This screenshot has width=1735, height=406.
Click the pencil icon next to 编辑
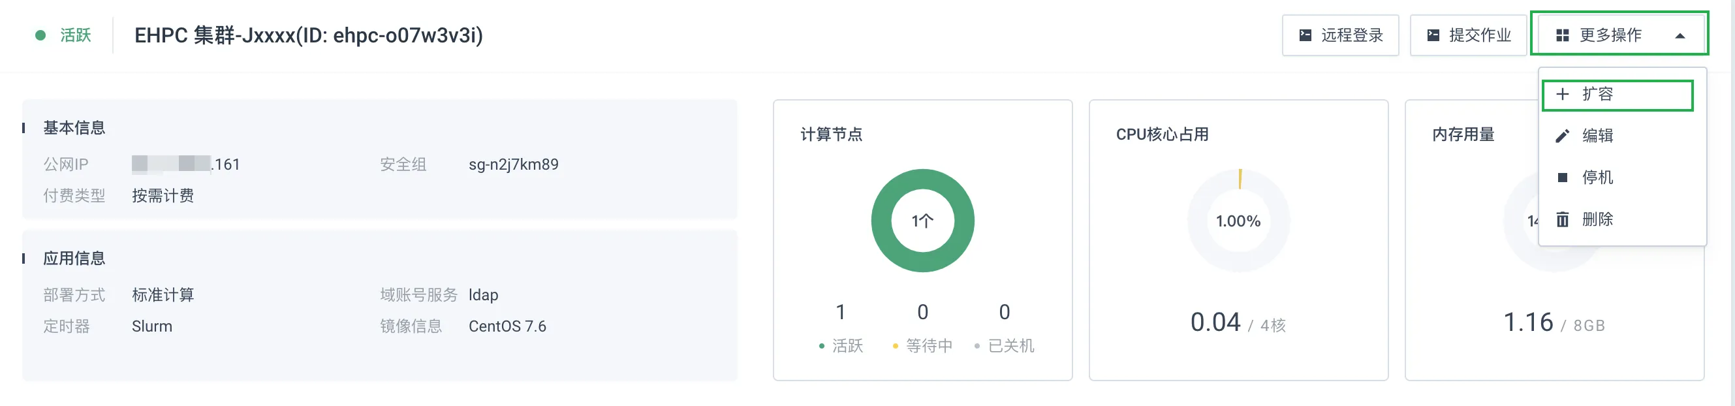(x=1563, y=136)
